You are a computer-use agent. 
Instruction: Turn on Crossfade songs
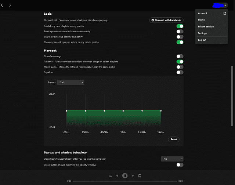pyautogui.click(x=180, y=56)
